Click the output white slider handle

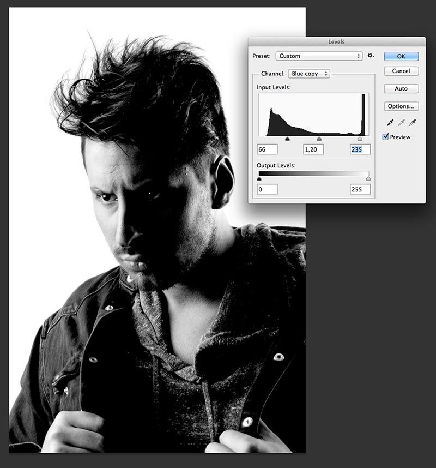(x=368, y=178)
